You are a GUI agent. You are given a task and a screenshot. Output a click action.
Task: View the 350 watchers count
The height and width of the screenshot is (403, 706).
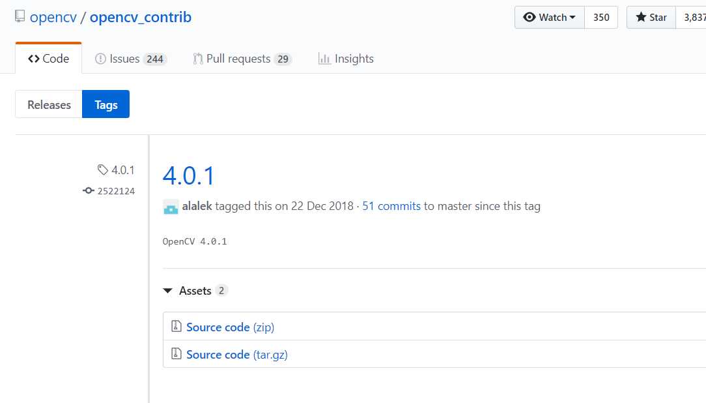[x=601, y=17]
